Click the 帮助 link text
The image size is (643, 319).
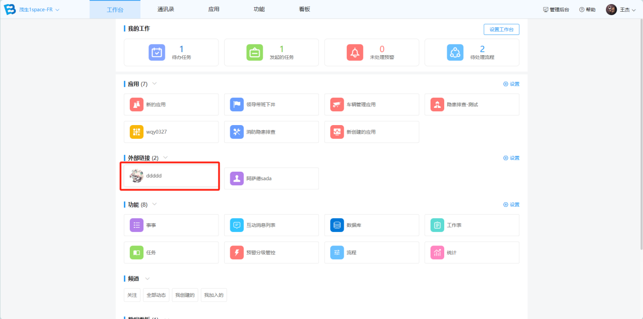pos(591,10)
